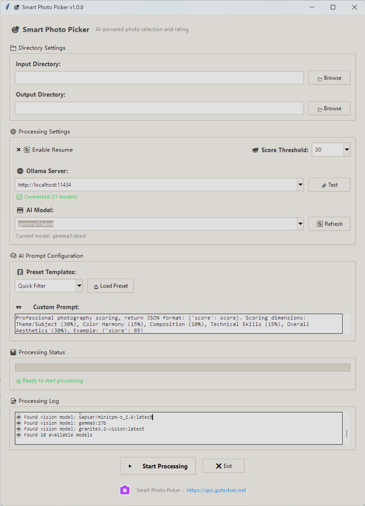This screenshot has width=365, height=506.
Task: Open the spic.gotestsec.net link
Action: (x=216, y=490)
